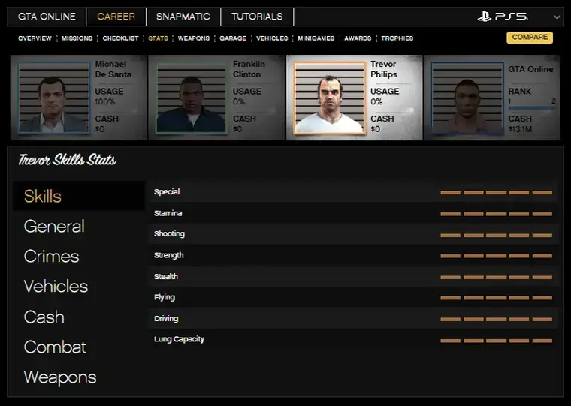Open the Snapmatic tab
Viewport: 571px width, 406px height.
click(183, 17)
